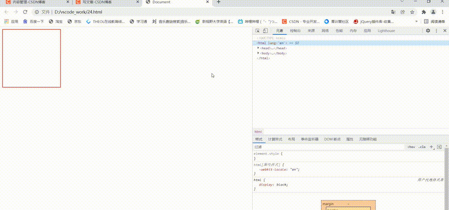Toggle the .cls class editor
Screen dimensions: 449x210
[x=422, y=147]
